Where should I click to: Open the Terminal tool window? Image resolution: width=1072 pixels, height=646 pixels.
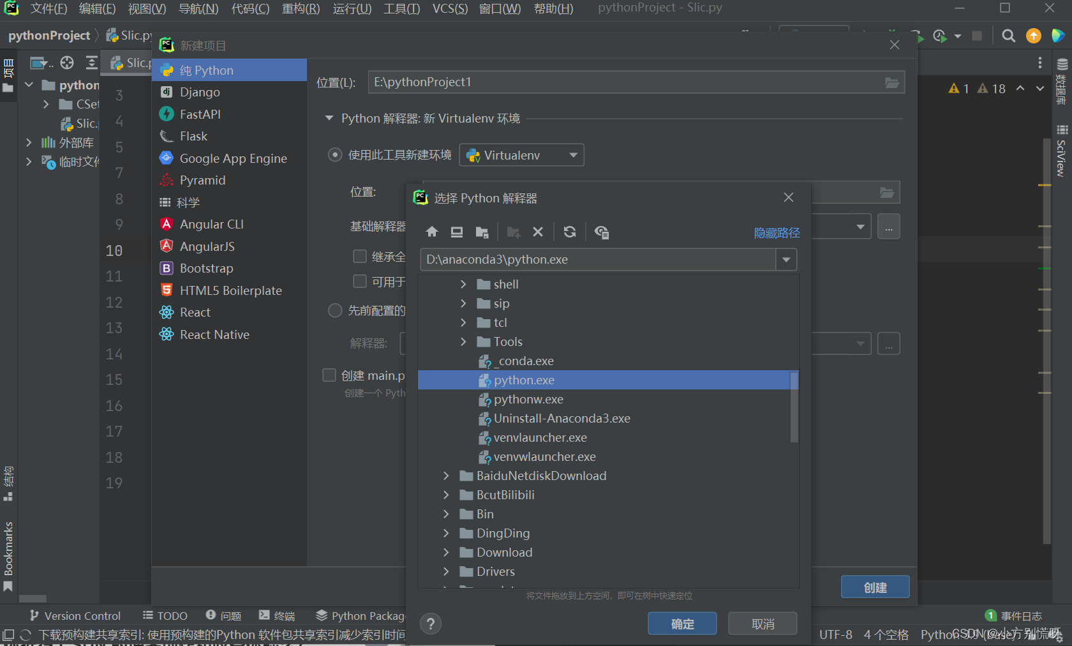(x=277, y=615)
